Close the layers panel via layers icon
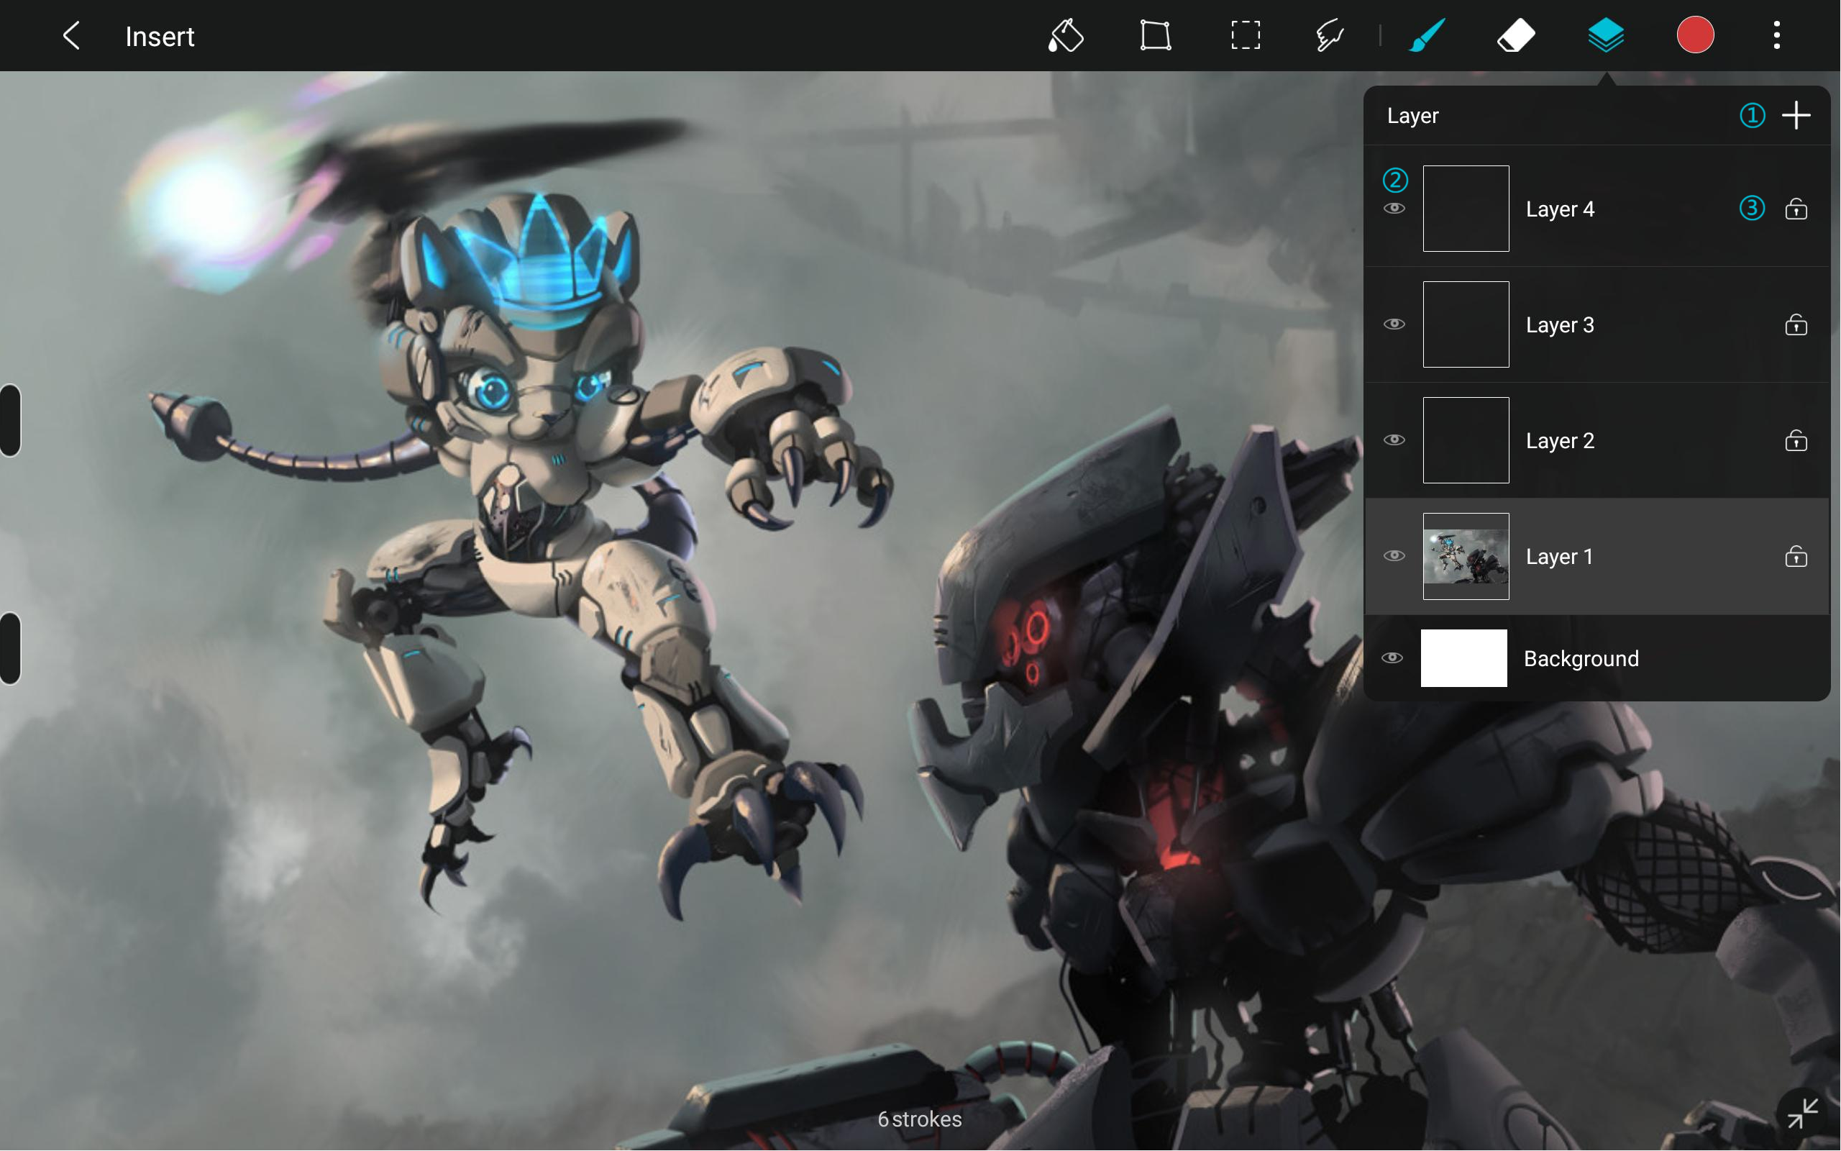 click(x=1606, y=36)
